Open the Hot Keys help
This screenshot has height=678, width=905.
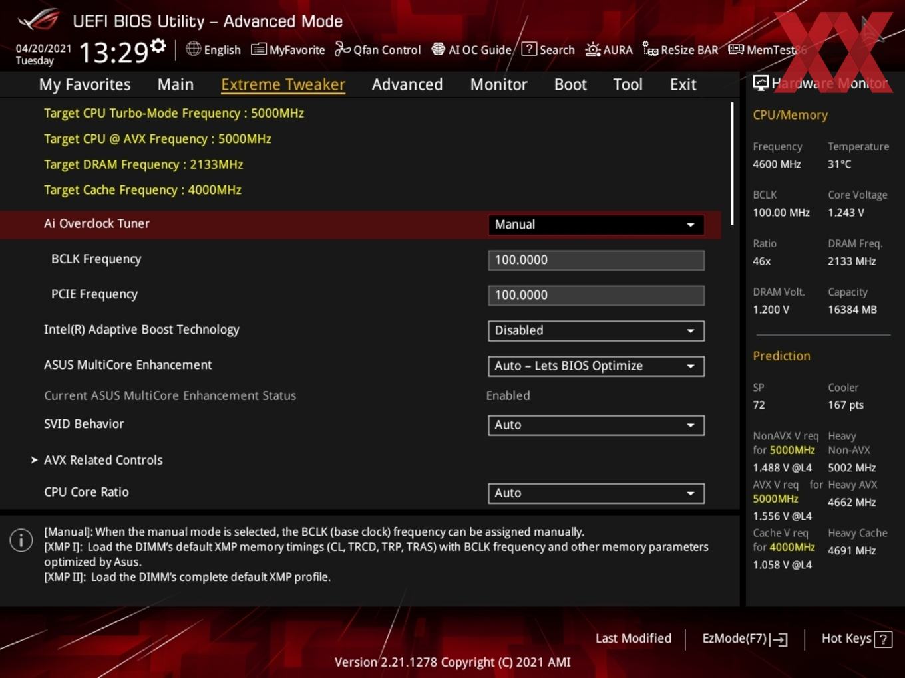856,639
